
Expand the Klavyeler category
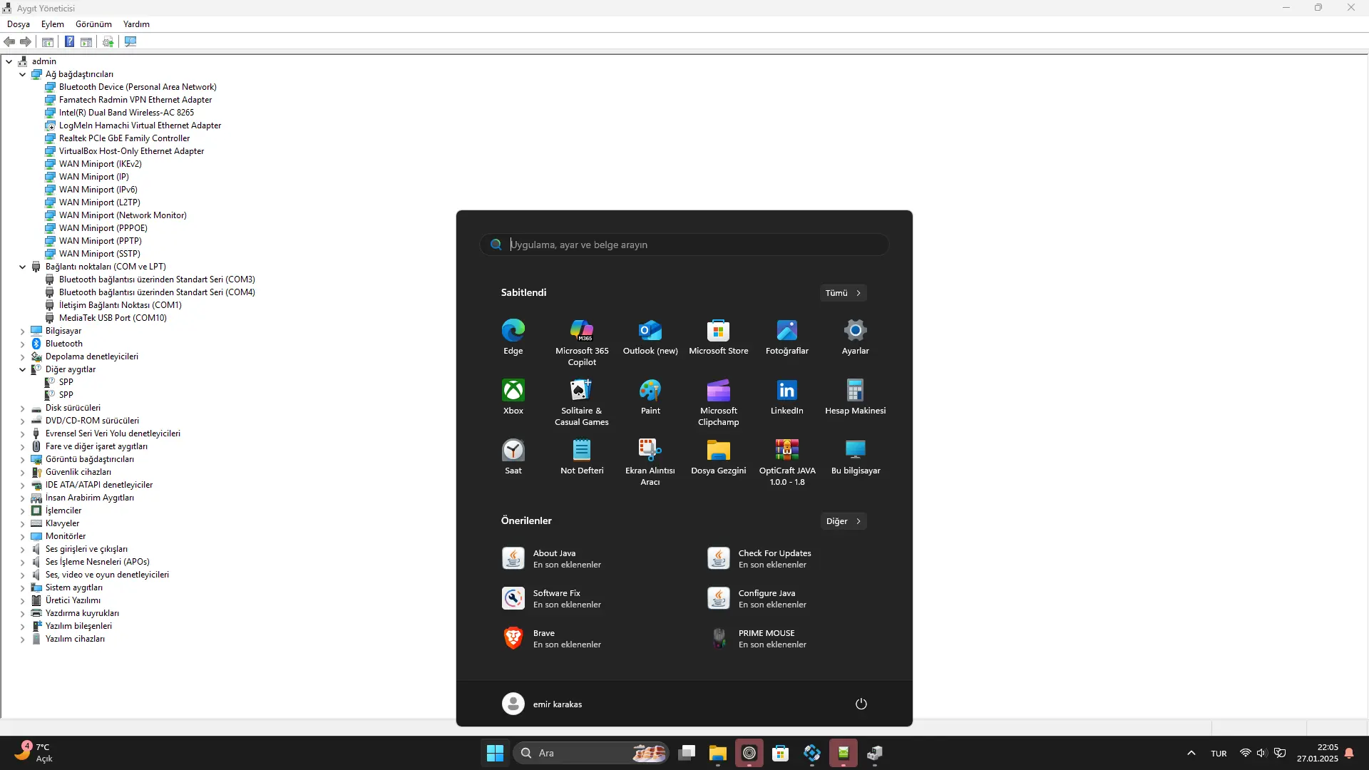(23, 524)
